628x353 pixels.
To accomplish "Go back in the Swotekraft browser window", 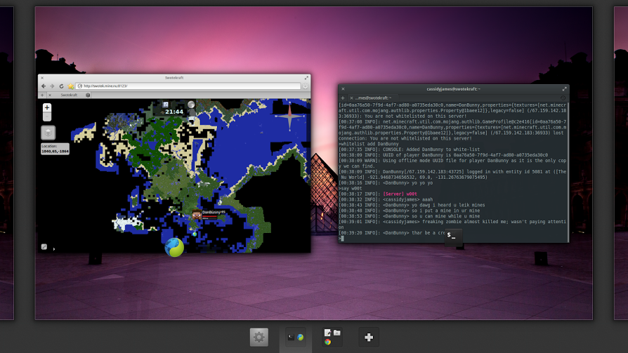I will (x=44, y=86).
